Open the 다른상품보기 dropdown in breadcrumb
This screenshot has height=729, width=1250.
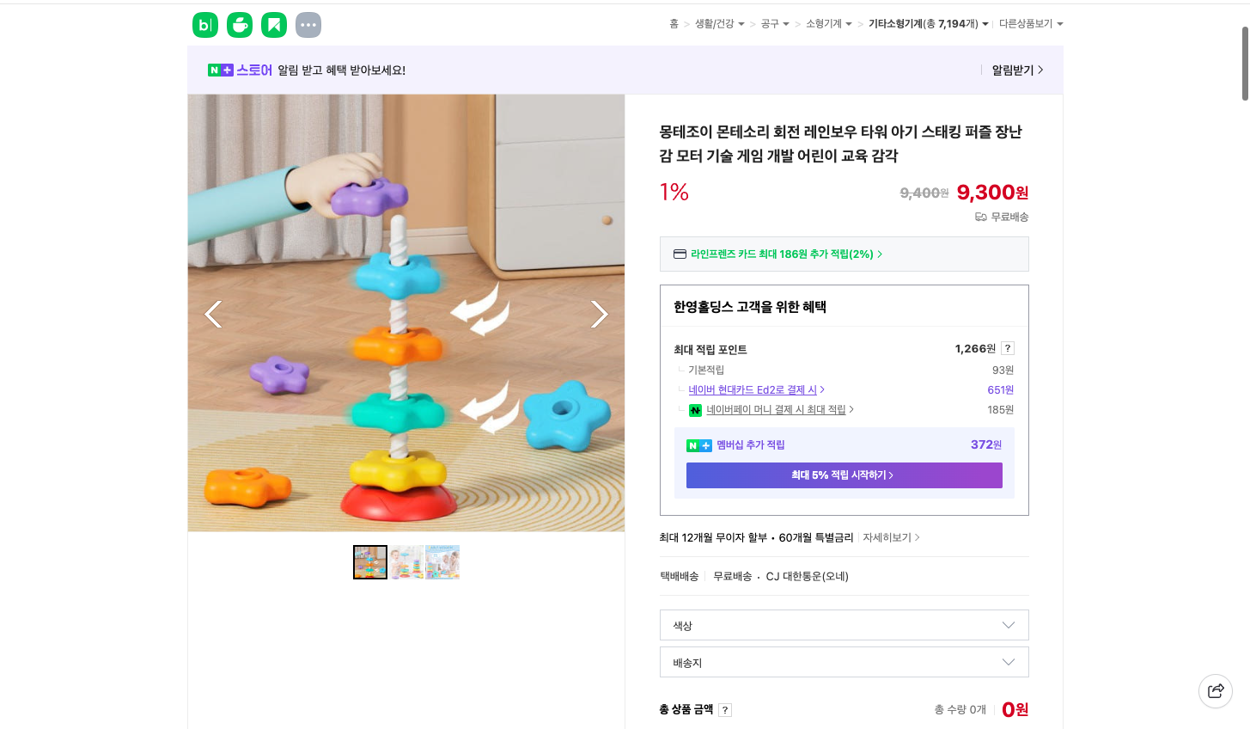1031,24
